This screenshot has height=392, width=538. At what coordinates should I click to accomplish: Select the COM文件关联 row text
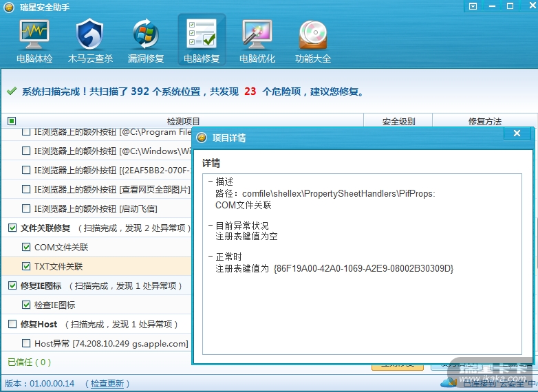[x=61, y=248]
